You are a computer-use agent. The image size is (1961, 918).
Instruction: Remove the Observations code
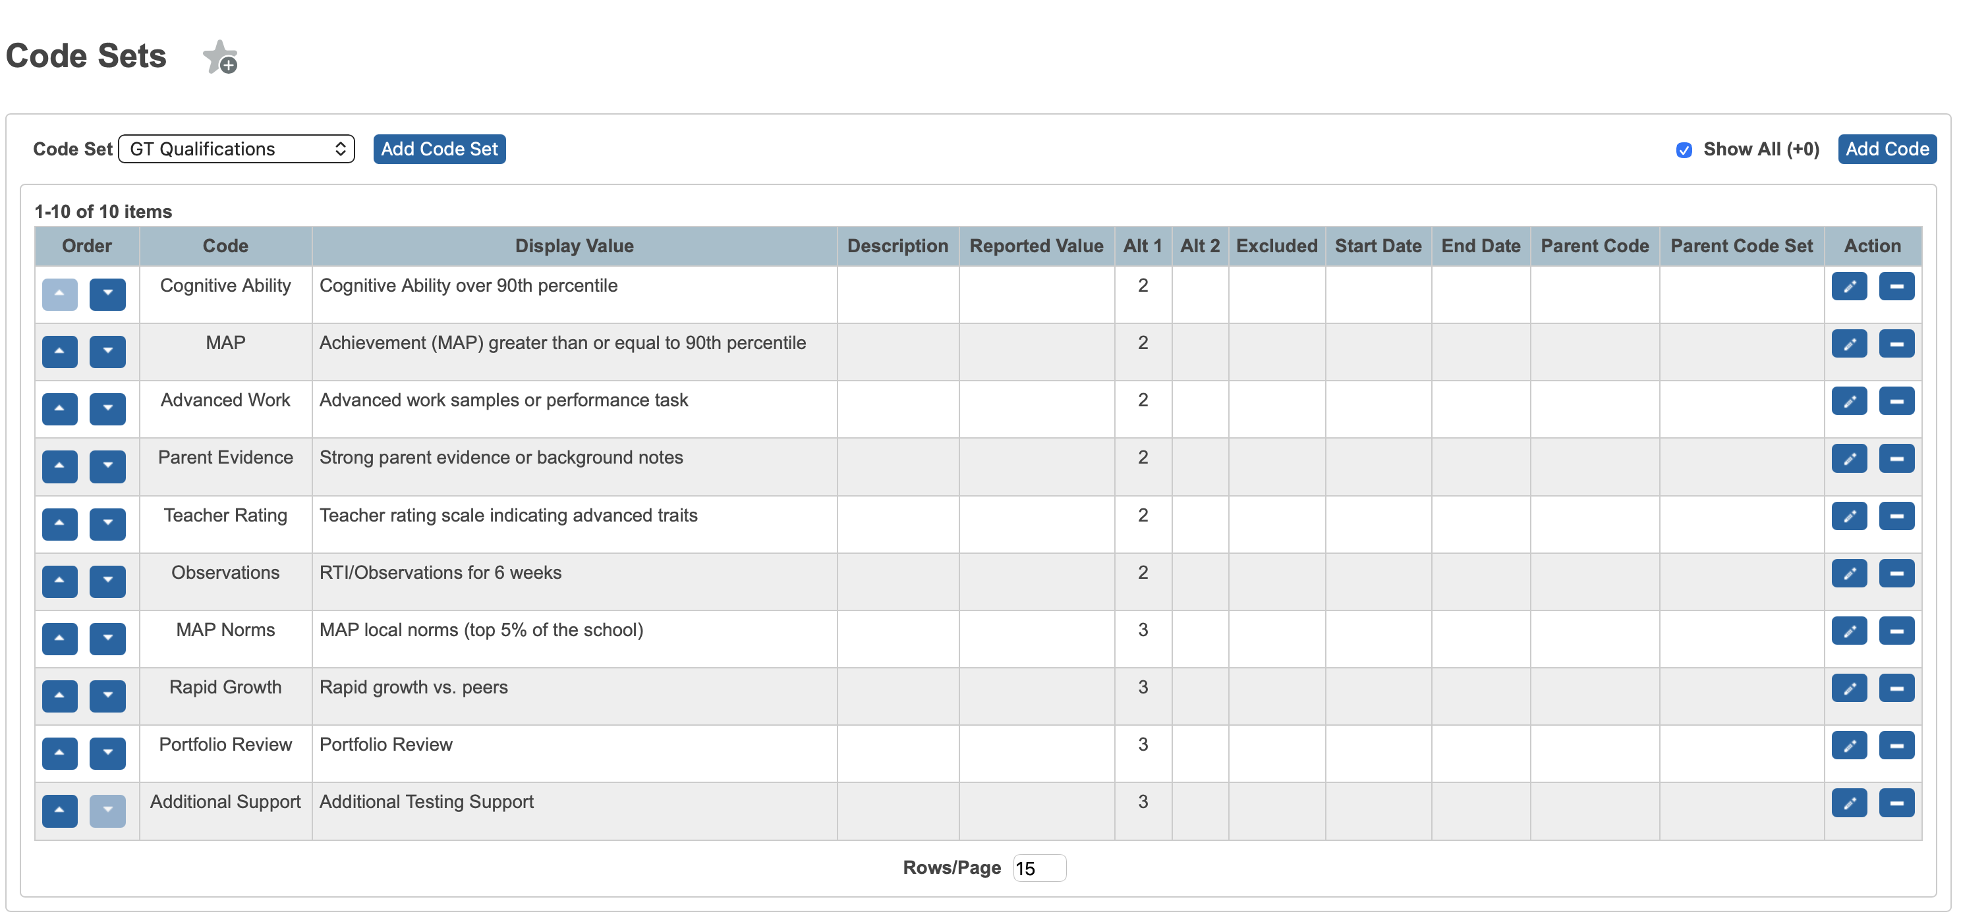[x=1896, y=574]
